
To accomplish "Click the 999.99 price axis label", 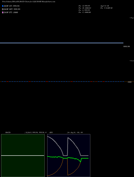I will point(126,46).
